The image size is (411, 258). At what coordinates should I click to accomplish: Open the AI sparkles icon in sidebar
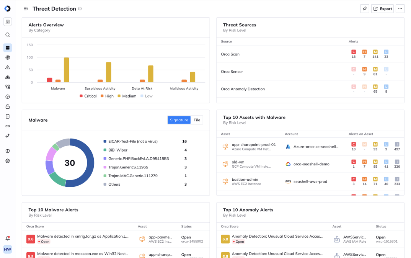point(8,136)
